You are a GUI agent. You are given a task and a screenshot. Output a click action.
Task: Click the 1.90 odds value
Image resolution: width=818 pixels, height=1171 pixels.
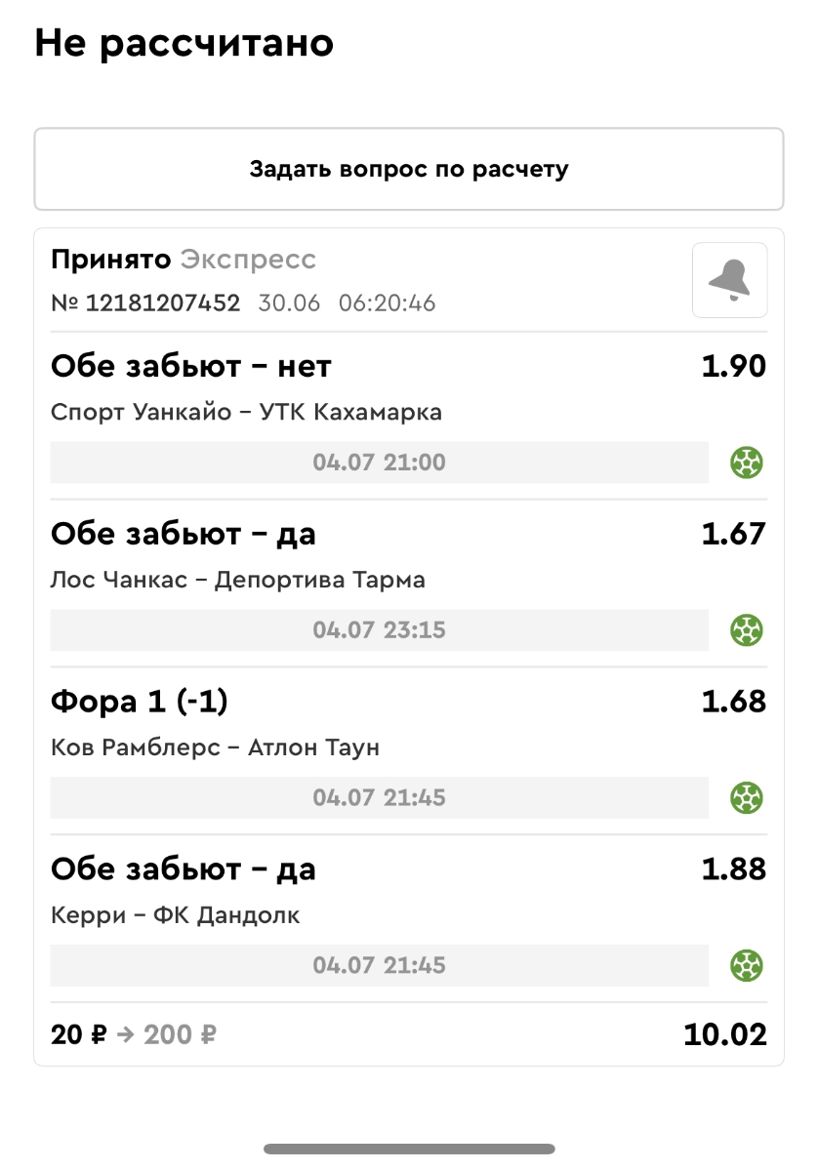coord(733,367)
